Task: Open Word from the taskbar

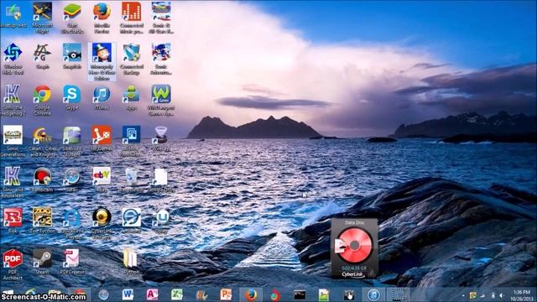Action: click(128, 294)
